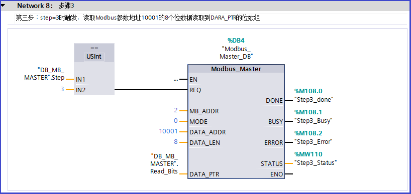
Task: Click the USInt data type selector
Action: (94, 56)
